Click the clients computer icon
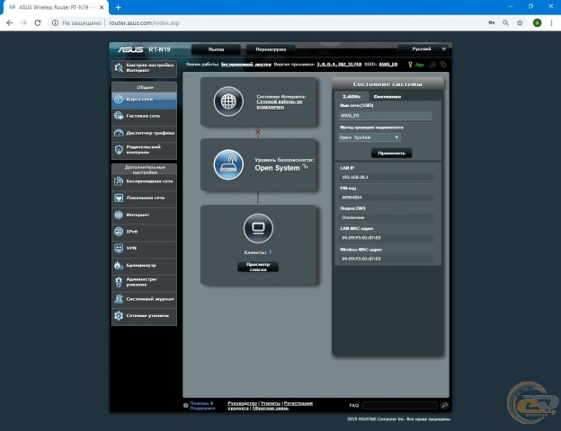 258,228
